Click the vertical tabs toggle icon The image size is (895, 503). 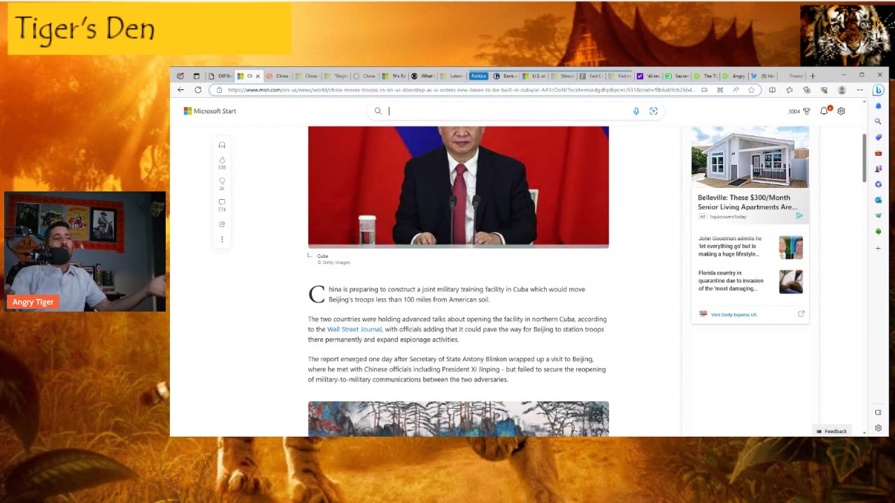coord(196,76)
